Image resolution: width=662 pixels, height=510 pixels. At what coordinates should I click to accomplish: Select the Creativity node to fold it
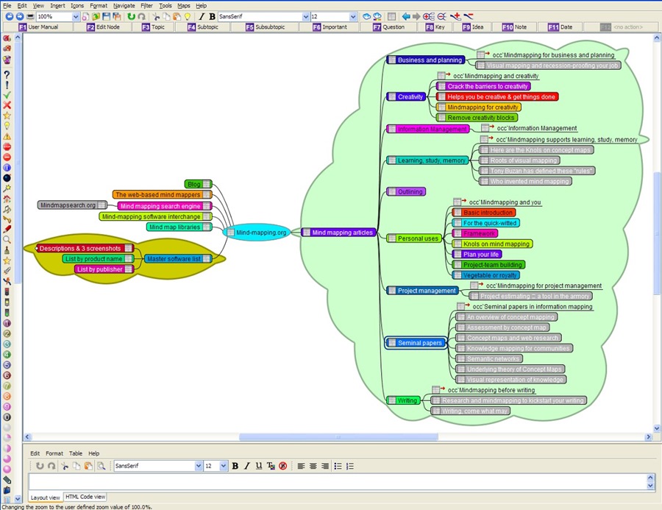click(x=406, y=96)
